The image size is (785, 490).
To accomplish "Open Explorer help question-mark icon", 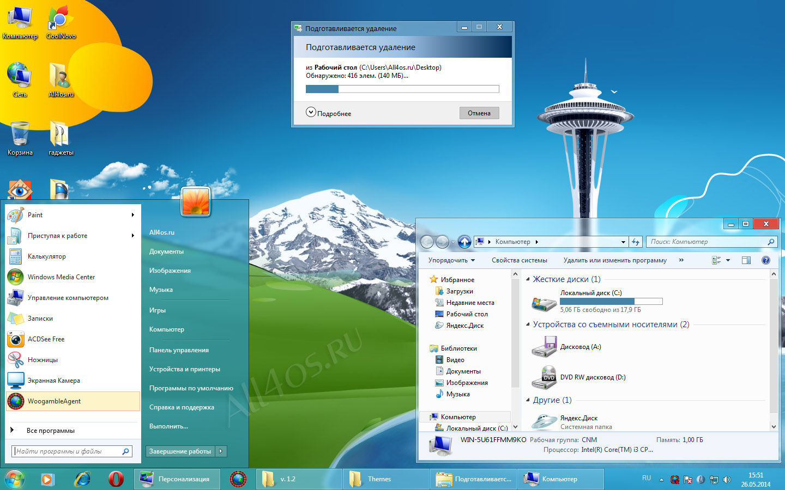I will [x=766, y=260].
